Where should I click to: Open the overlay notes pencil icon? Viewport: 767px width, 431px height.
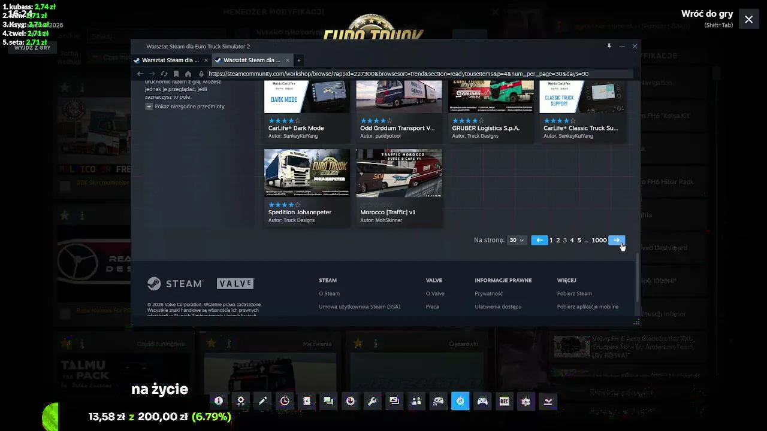[262, 401]
